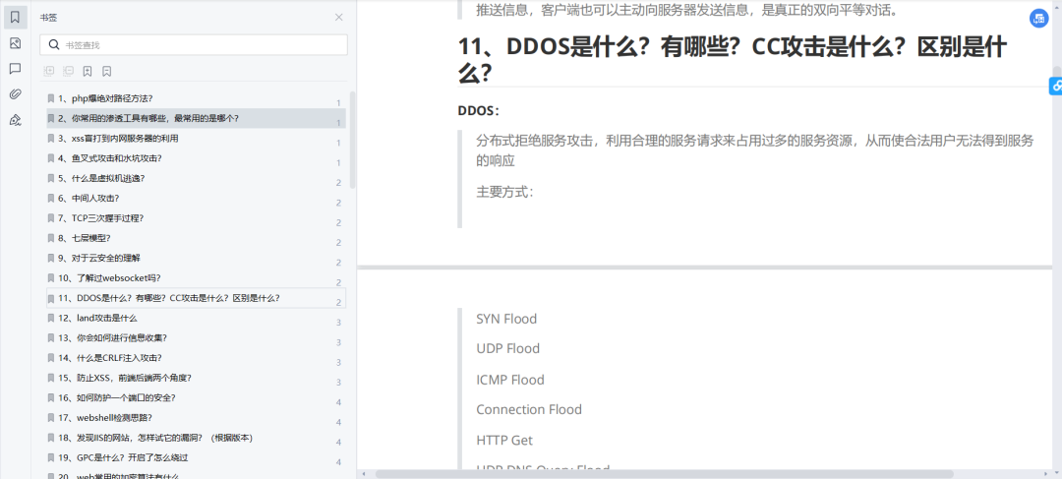Click bookmark icon beside 5、什么是虚拟机逃逸?
This screenshot has width=1062, height=479.
click(51, 178)
